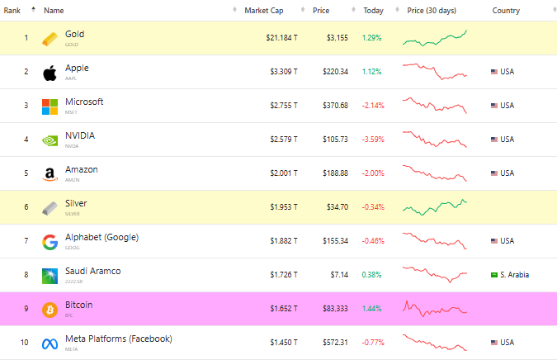Click the Apple logo icon
The height and width of the screenshot is (360, 557).
pyautogui.click(x=50, y=73)
